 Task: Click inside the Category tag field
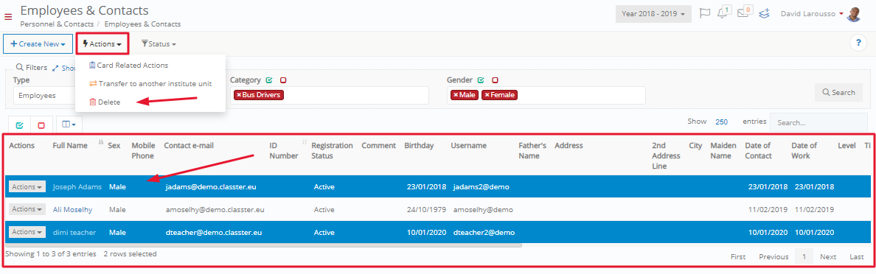tap(329, 96)
